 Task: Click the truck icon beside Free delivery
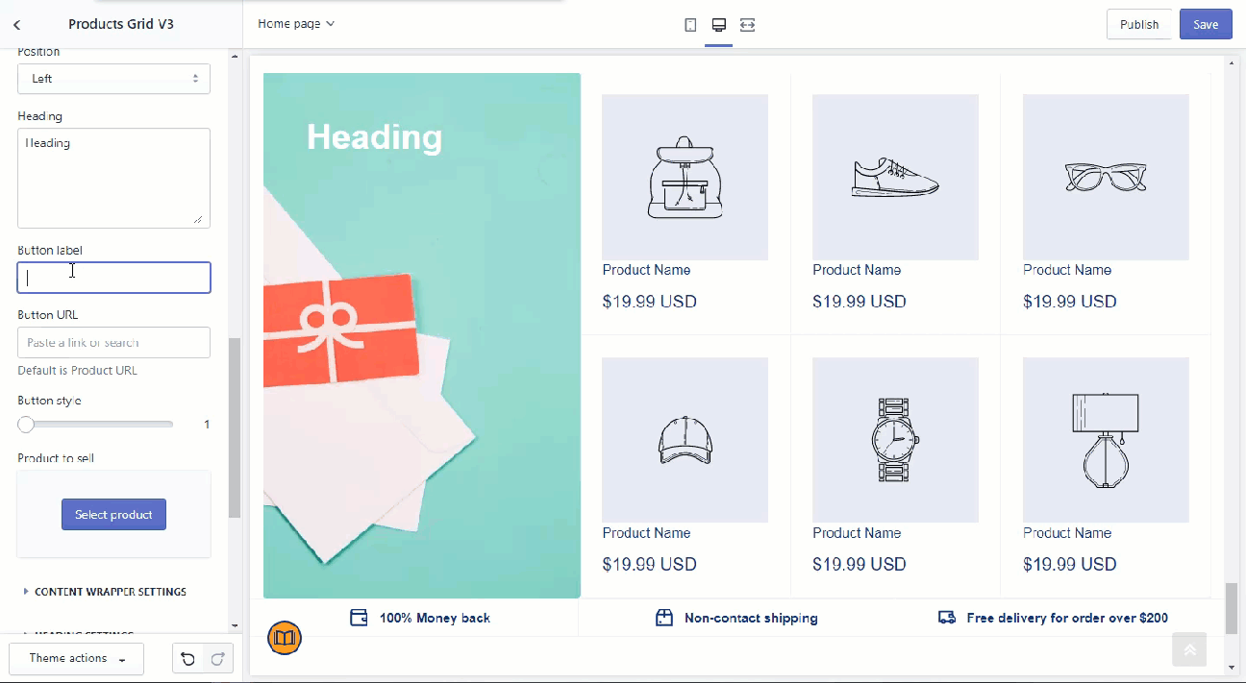(946, 618)
